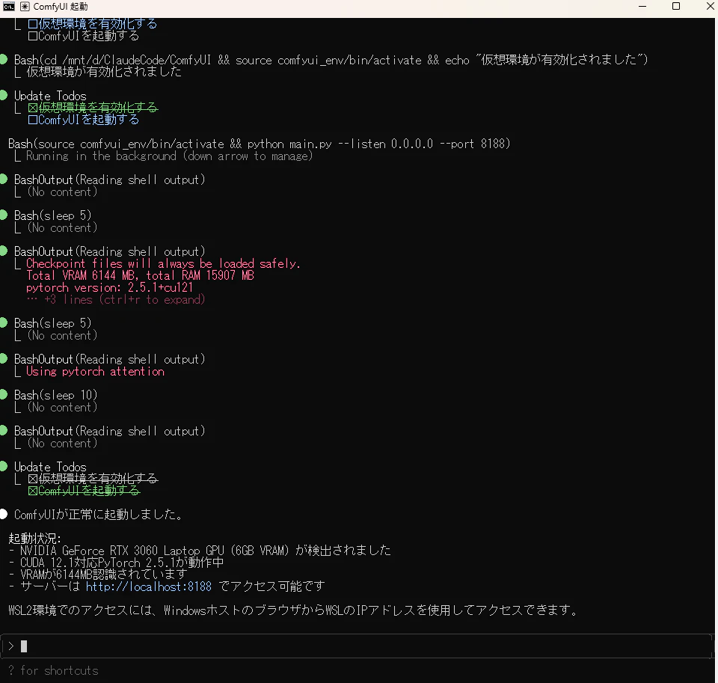
Task: Maximize the ComfyUI 起動 window
Action: 676,7
